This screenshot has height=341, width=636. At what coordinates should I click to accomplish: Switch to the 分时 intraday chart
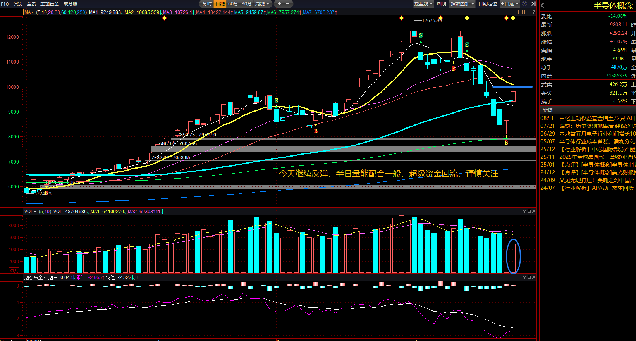[x=207, y=4]
